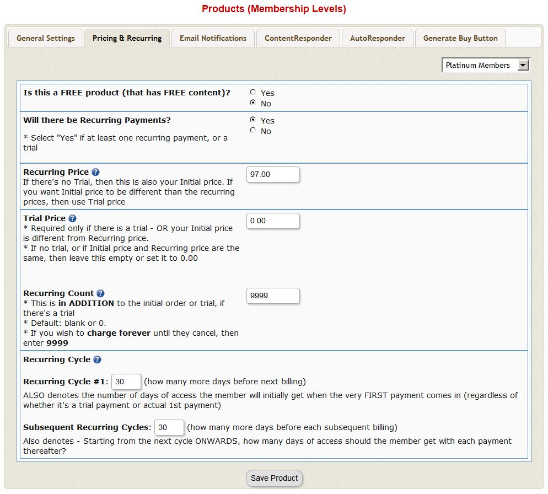
Task: Focus the Trial Price input field
Action: coord(272,221)
